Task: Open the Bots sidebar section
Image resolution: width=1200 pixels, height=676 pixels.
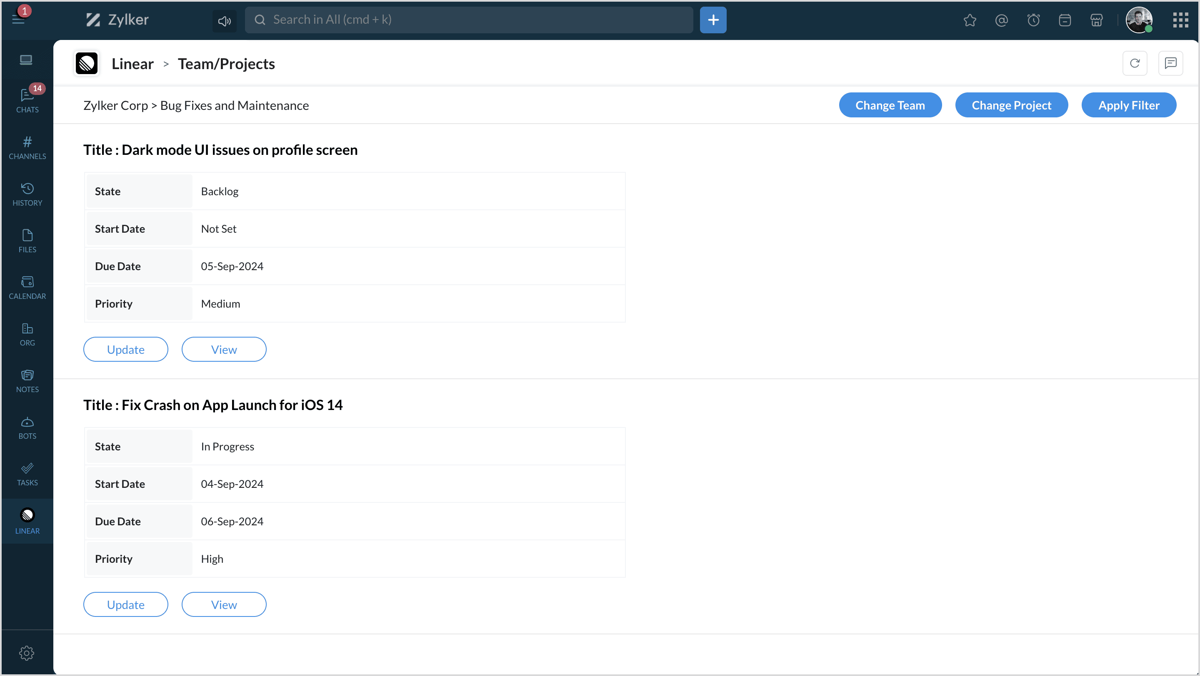Action: pyautogui.click(x=27, y=427)
